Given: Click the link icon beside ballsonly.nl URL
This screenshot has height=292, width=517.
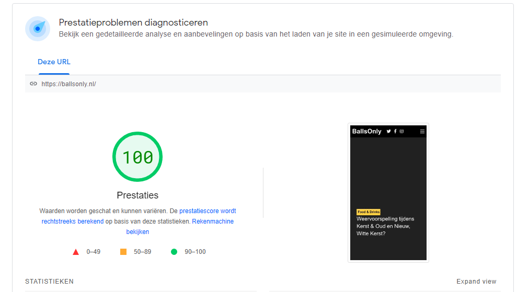Looking at the screenshot, I should pyautogui.click(x=33, y=84).
